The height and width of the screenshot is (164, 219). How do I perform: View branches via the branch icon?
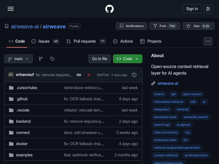click(41, 59)
